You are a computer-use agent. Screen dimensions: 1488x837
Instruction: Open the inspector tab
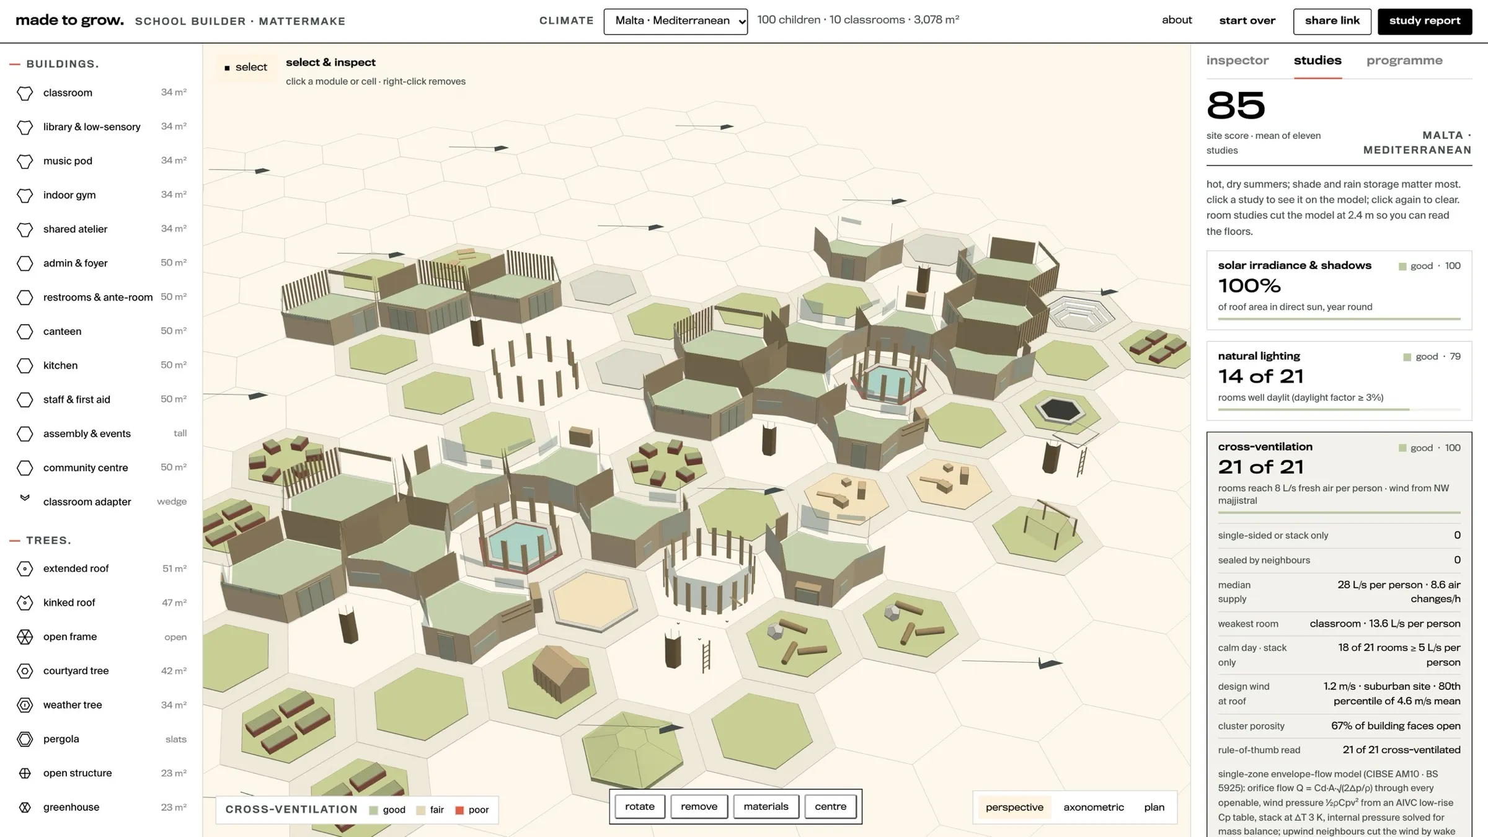pos(1238,61)
